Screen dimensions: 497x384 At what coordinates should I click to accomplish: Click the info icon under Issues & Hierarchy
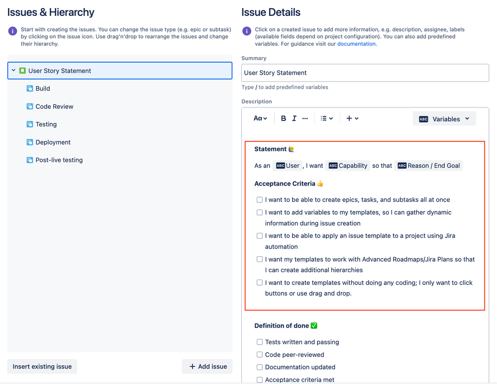(12, 31)
